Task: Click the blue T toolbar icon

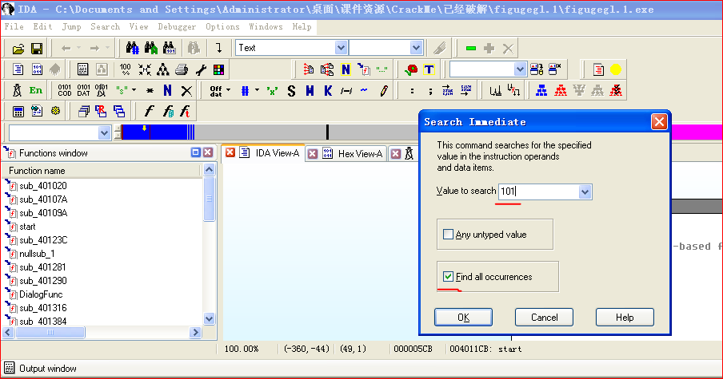Action: coord(429,69)
